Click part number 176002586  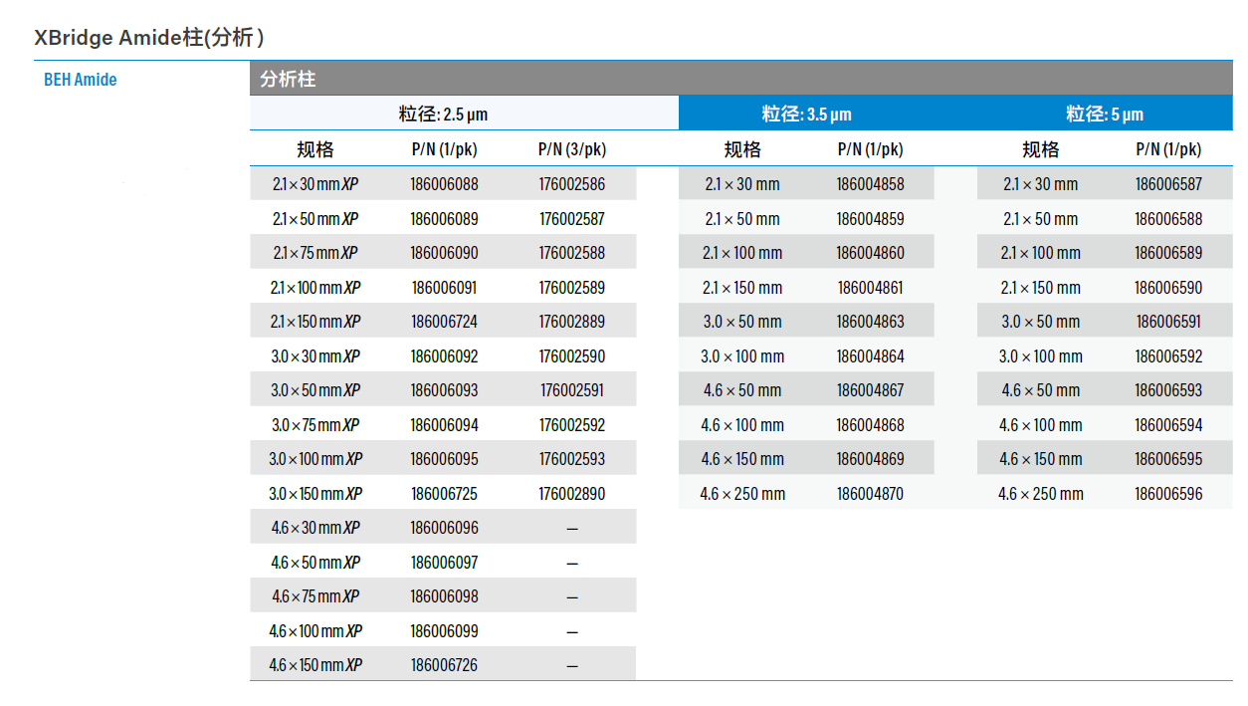(x=572, y=184)
